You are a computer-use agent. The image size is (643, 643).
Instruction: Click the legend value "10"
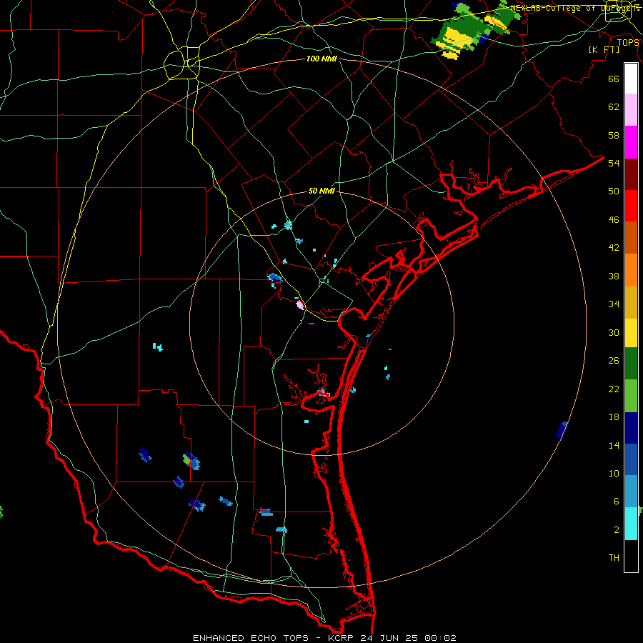coord(614,473)
